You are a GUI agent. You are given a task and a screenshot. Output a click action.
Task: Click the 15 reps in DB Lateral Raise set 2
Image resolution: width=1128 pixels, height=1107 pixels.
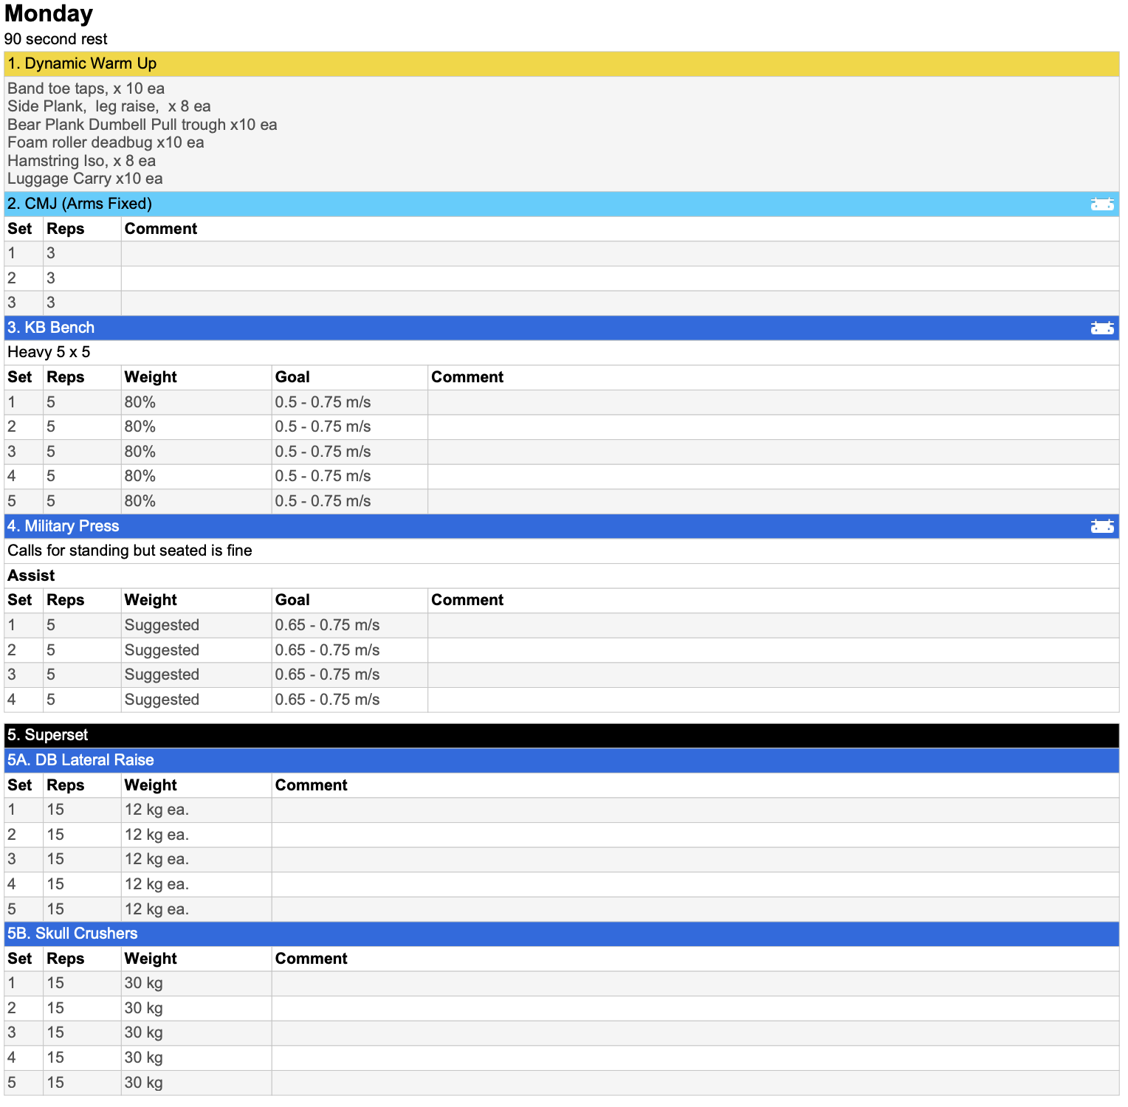pos(55,835)
